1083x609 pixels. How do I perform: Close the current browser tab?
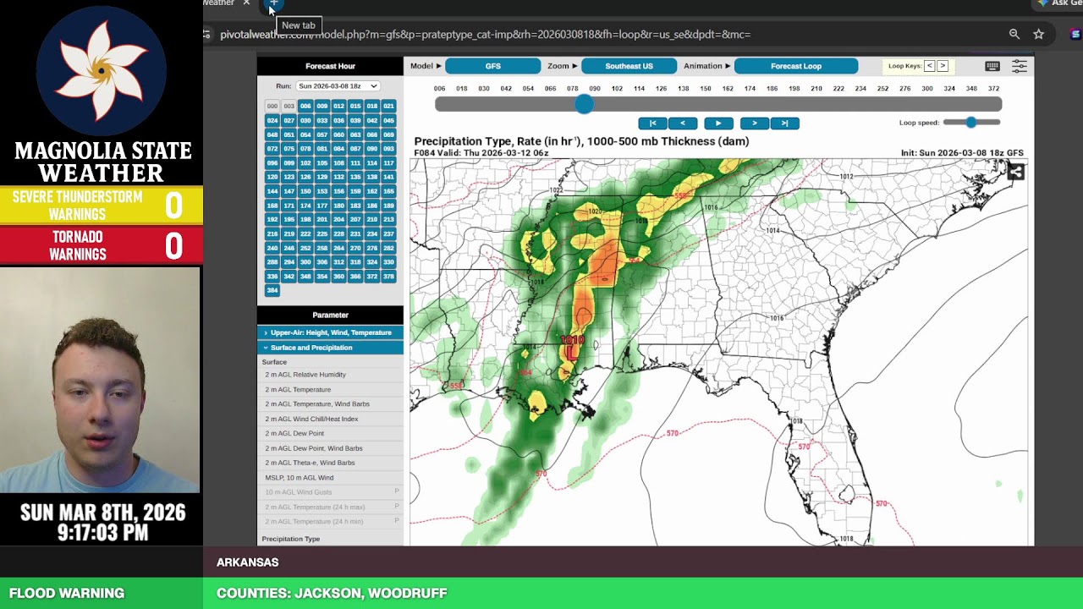pyautogui.click(x=246, y=3)
